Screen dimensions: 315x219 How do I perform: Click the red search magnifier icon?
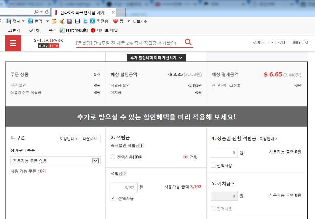pyautogui.click(x=188, y=42)
